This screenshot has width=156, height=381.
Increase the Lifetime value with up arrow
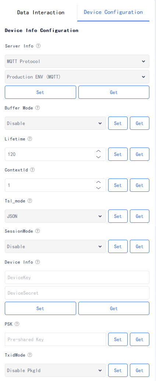[x=98, y=151]
